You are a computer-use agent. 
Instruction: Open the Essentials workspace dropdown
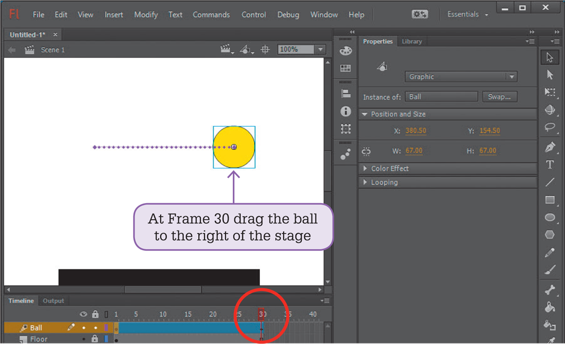pyautogui.click(x=468, y=15)
